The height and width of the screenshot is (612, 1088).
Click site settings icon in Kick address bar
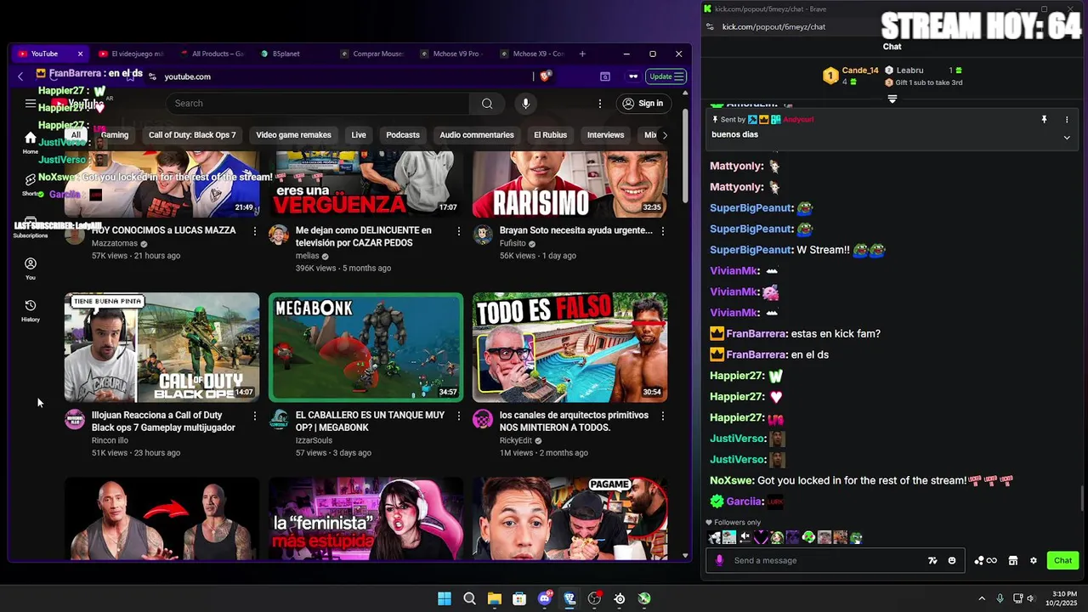[710, 26]
